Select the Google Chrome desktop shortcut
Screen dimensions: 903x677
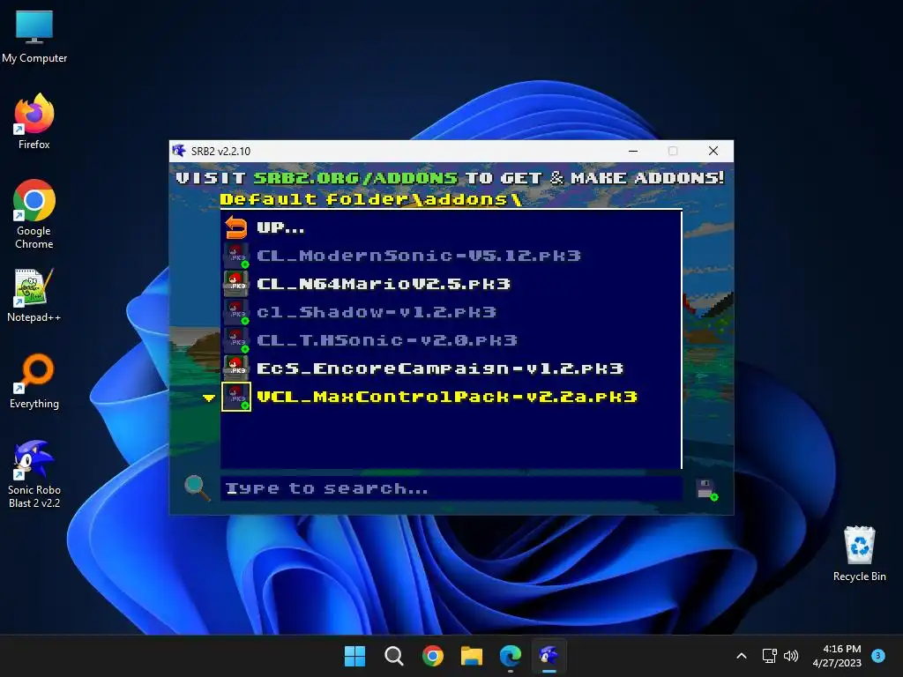pyautogui.click(x=34, y=214)
